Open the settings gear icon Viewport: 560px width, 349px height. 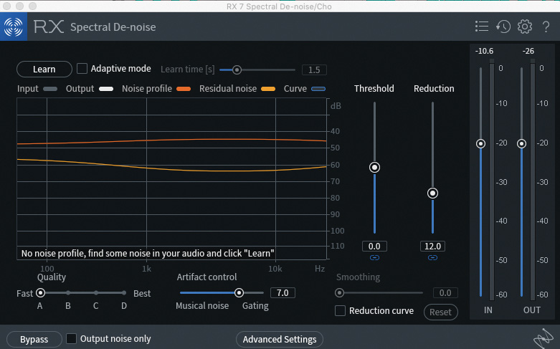coord(525,27)
